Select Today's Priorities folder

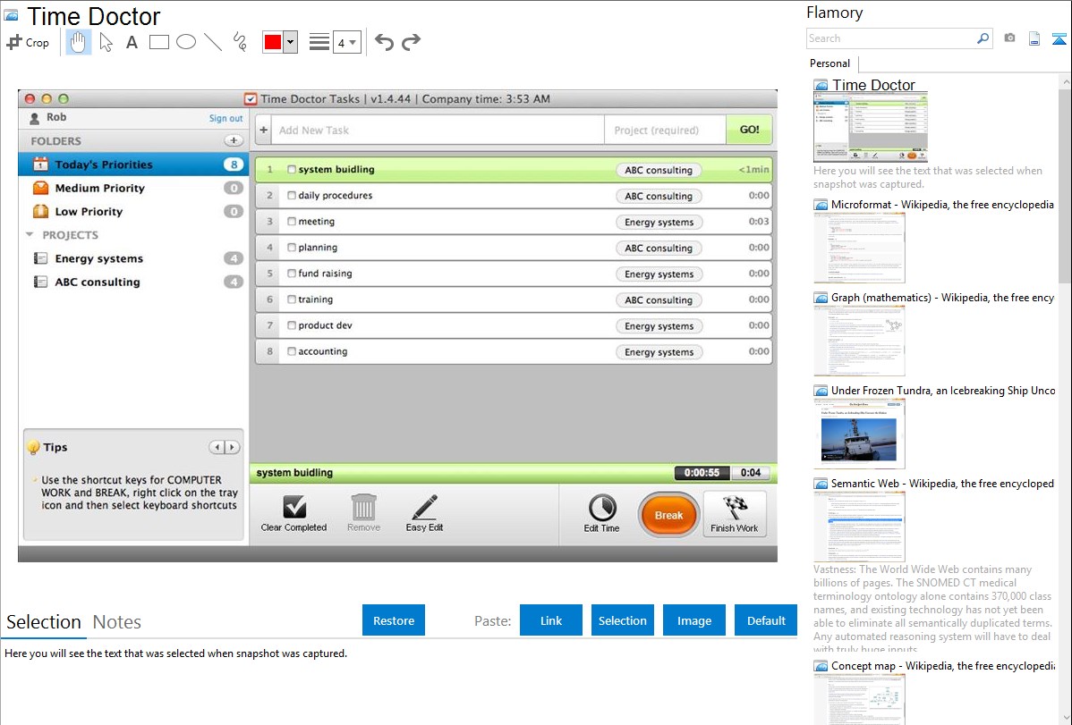pos(133,164)
